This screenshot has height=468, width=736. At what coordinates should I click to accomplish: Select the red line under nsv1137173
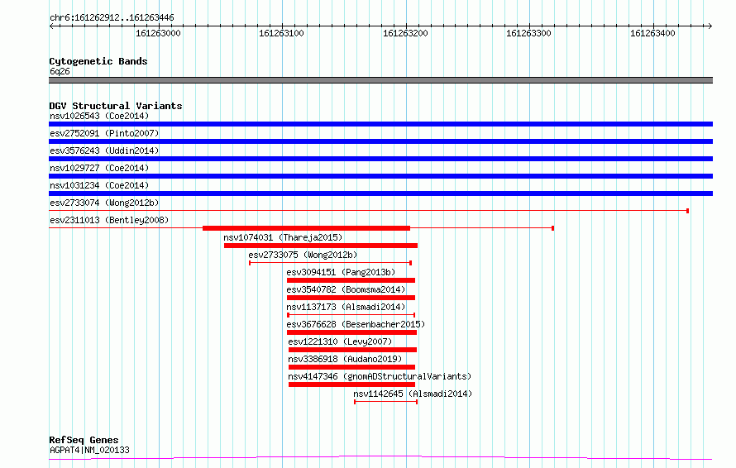(x=351, y=315)
